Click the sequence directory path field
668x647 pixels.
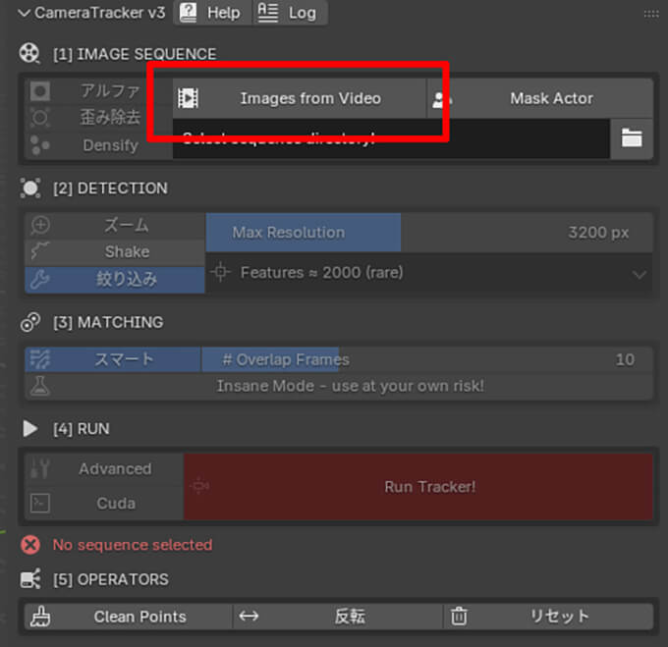click(391, 138)
